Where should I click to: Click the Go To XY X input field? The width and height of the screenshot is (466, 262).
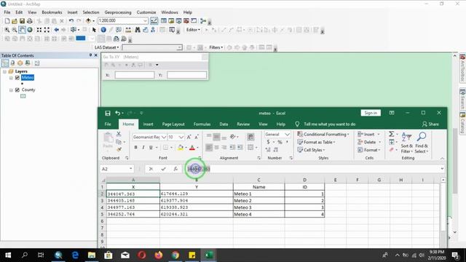[135, 75]
